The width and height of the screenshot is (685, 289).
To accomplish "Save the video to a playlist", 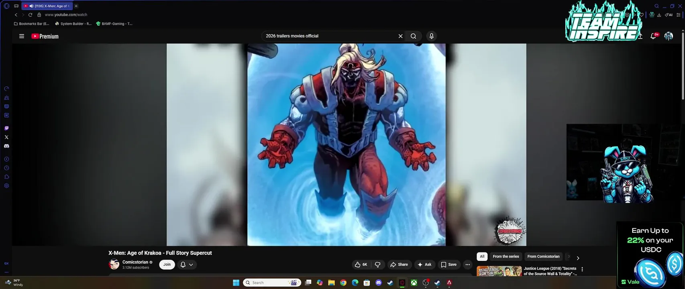I will [449, 265].
